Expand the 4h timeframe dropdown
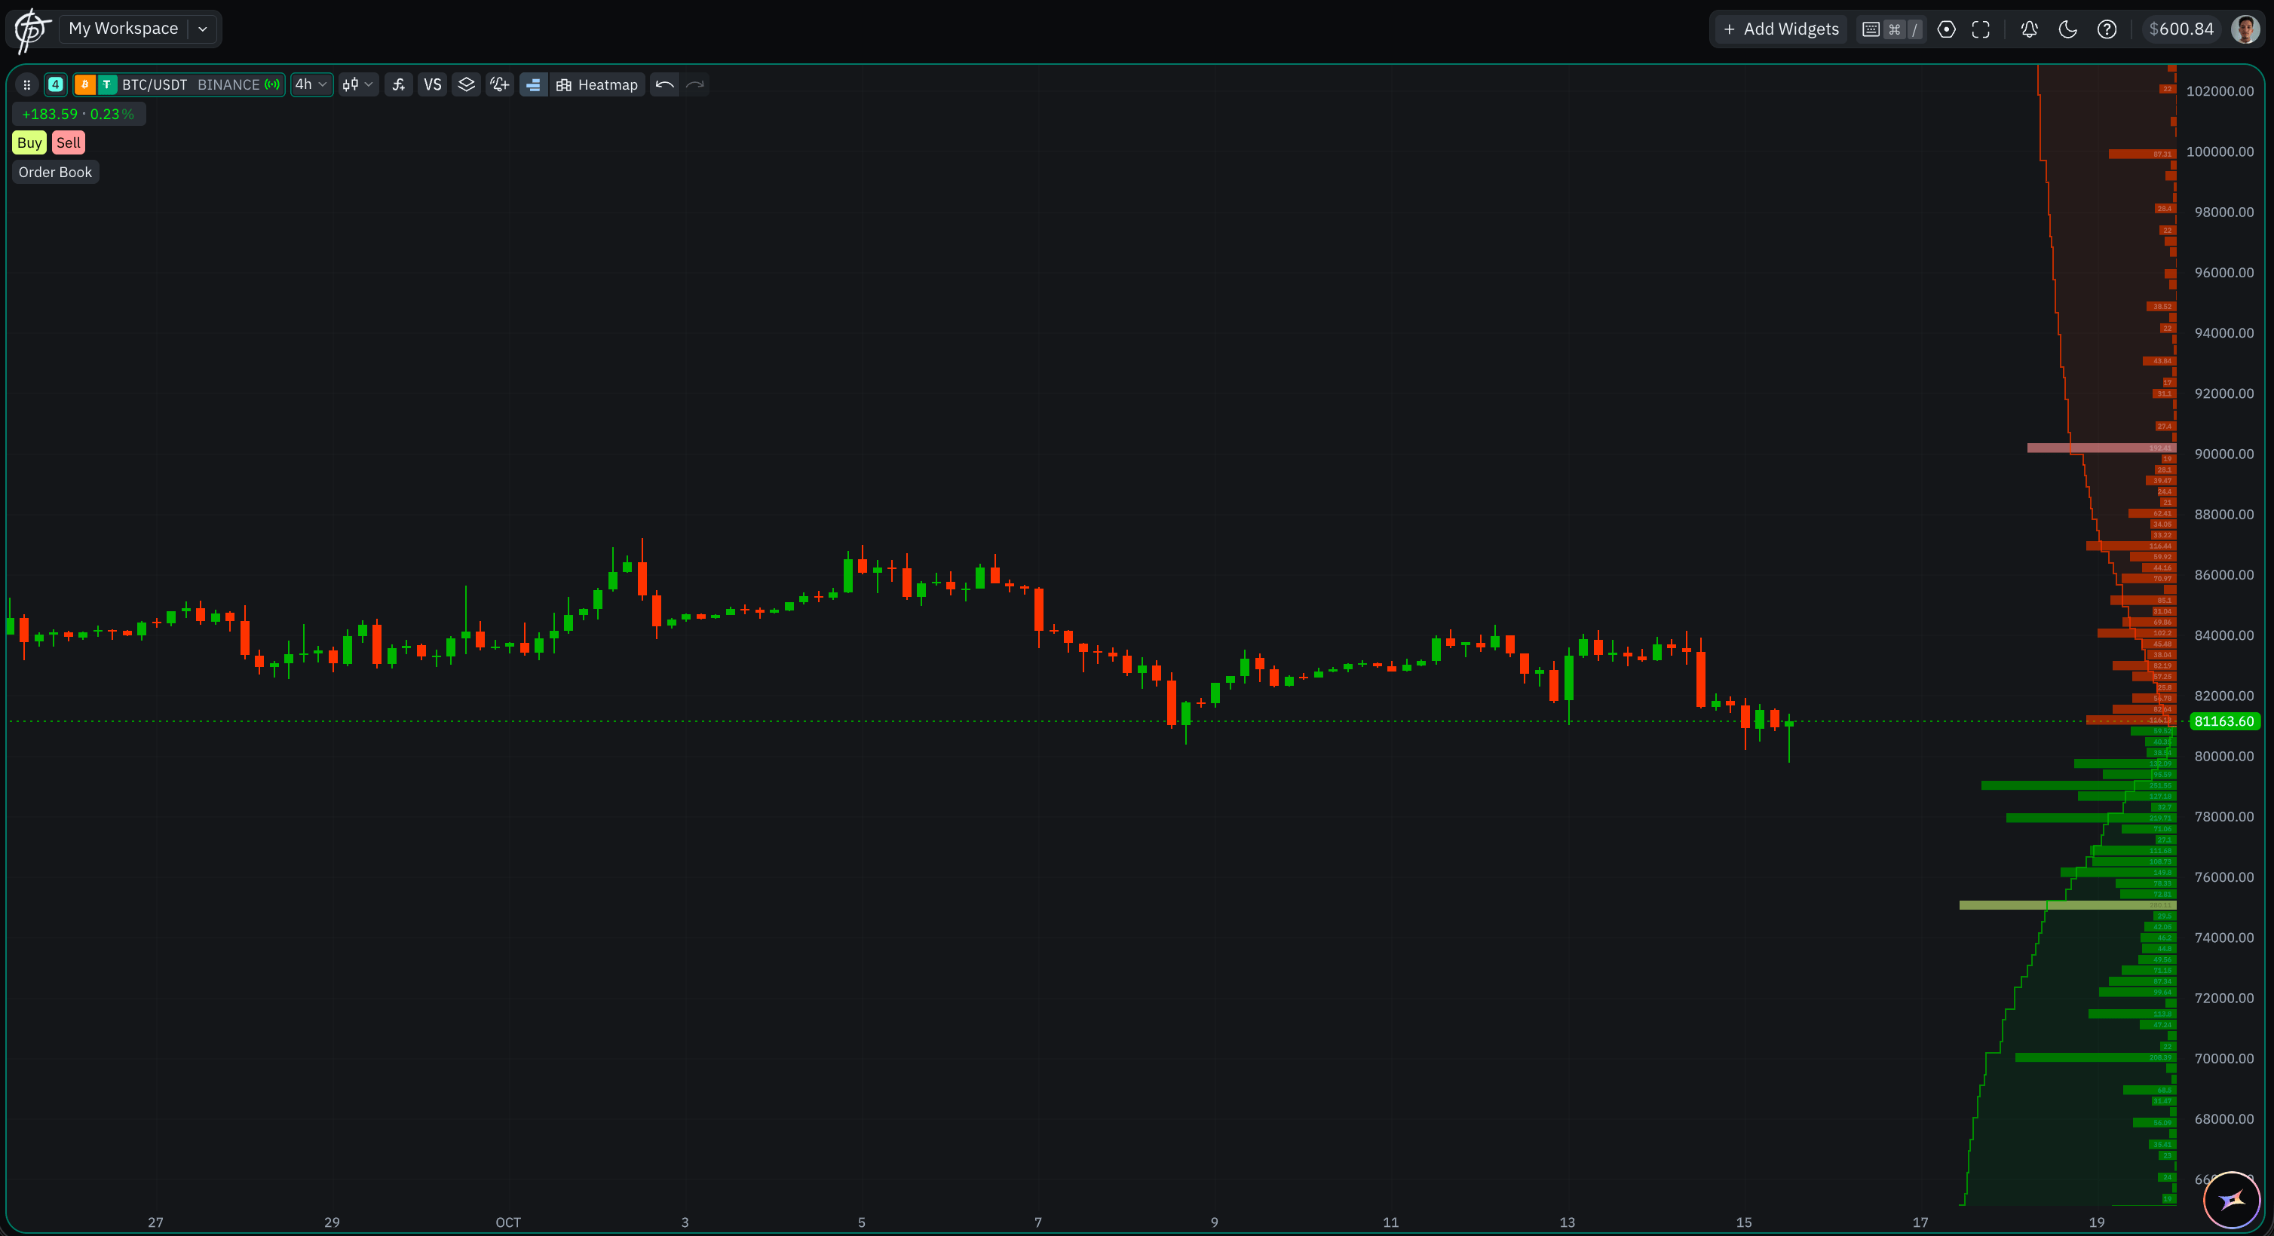Screen dimensions: 2274x1236 [311, 84]
